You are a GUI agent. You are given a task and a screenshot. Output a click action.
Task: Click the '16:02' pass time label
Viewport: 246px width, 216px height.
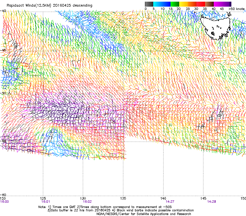point(87,202)
